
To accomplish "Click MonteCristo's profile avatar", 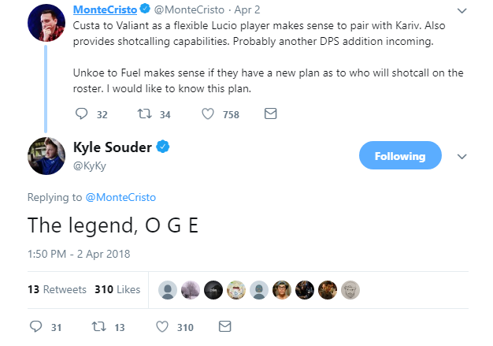I will click(x=46, y=21).
